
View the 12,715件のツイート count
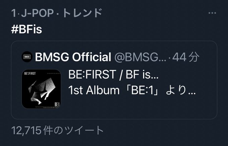(57, 130)
